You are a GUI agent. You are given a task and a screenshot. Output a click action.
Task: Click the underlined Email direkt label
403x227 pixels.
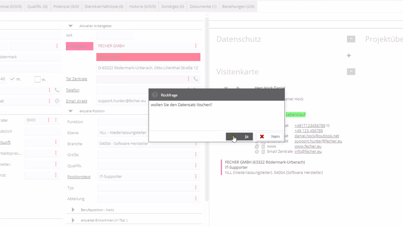click(77, 101)
